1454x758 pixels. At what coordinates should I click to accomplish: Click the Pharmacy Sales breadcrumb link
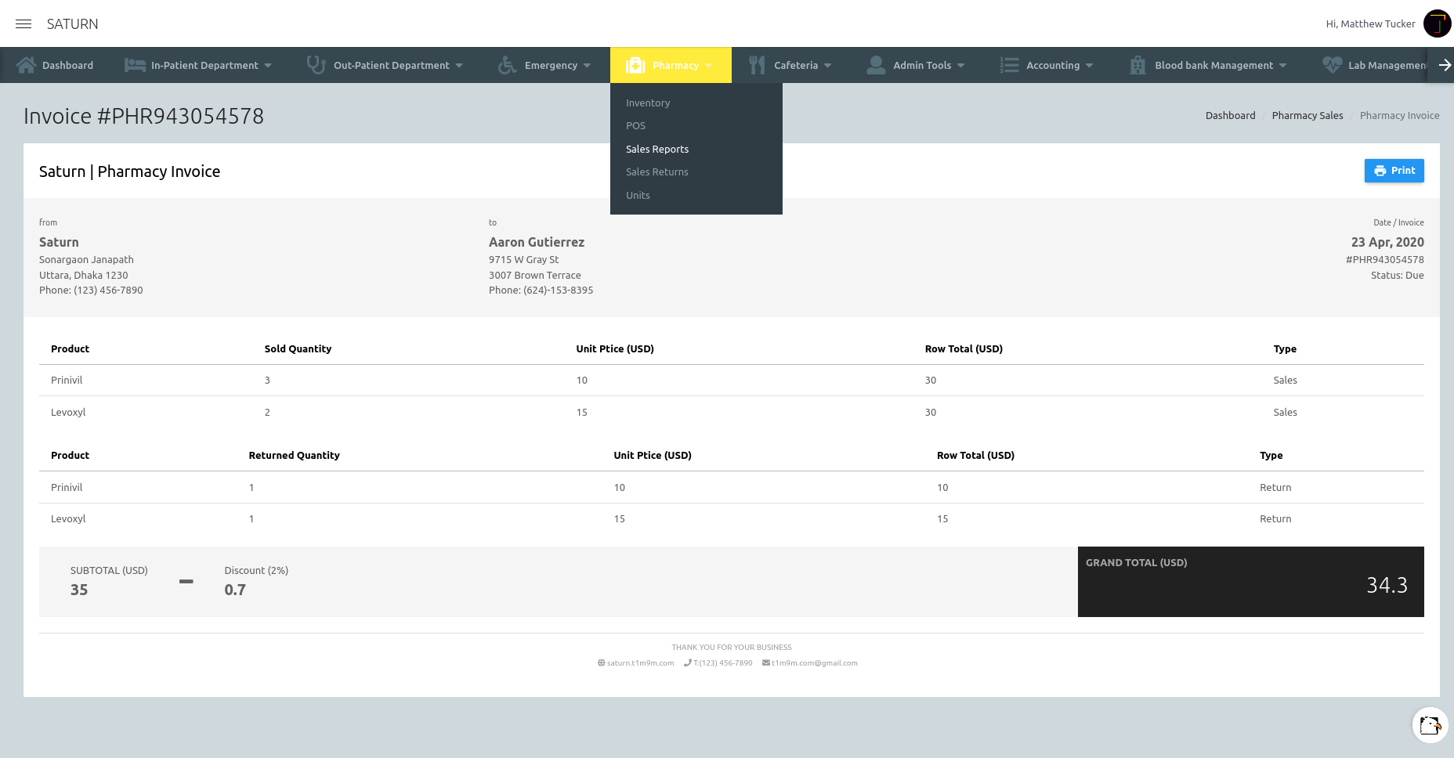pyautogui.click(x=1308, y=115)
